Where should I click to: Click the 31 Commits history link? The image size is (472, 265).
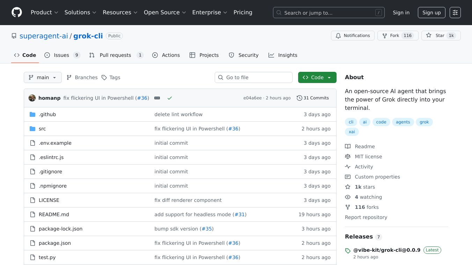[x=312, y=98]
